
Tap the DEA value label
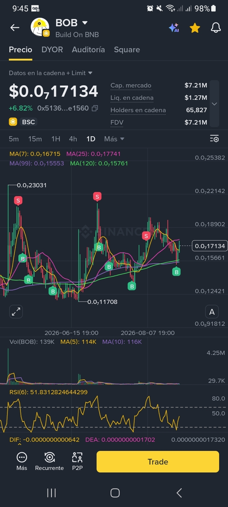pos(120,440)
